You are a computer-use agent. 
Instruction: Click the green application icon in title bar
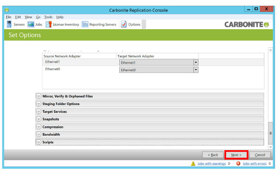point(7,10)
